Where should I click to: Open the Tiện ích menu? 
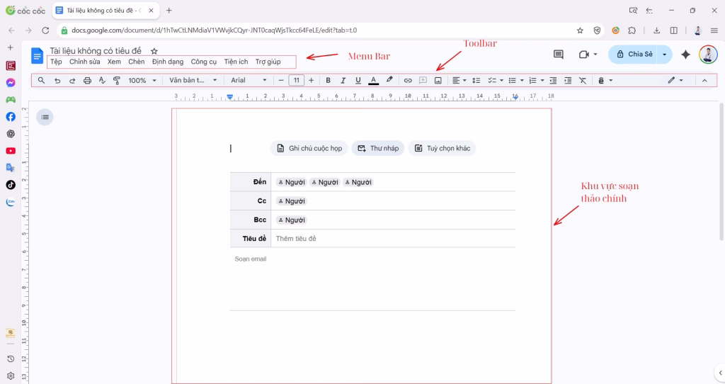pyautogui.click(x=236, y=62)
